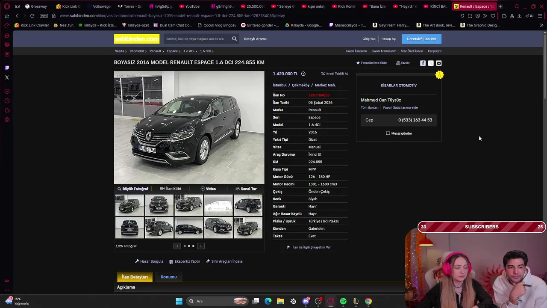This screenshot has width=547, height=308.
Task: Switch to the Konumu tab
Action: click(x=169, y=277)
